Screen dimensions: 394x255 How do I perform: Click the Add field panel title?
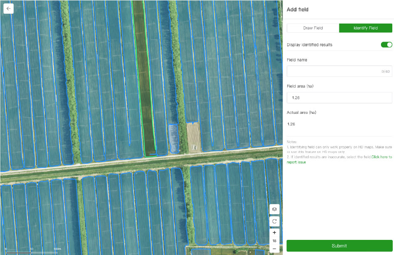tap(298, 10)
